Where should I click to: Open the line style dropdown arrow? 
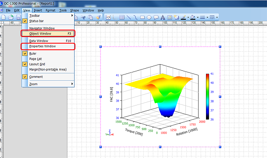click(x=217, y=17)
